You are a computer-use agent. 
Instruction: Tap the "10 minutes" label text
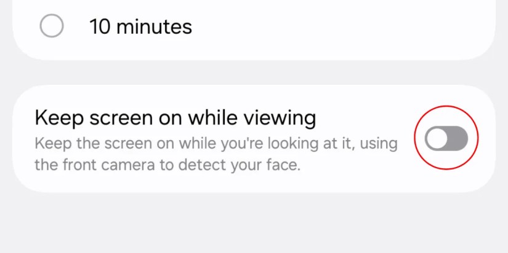click(140, 26)
